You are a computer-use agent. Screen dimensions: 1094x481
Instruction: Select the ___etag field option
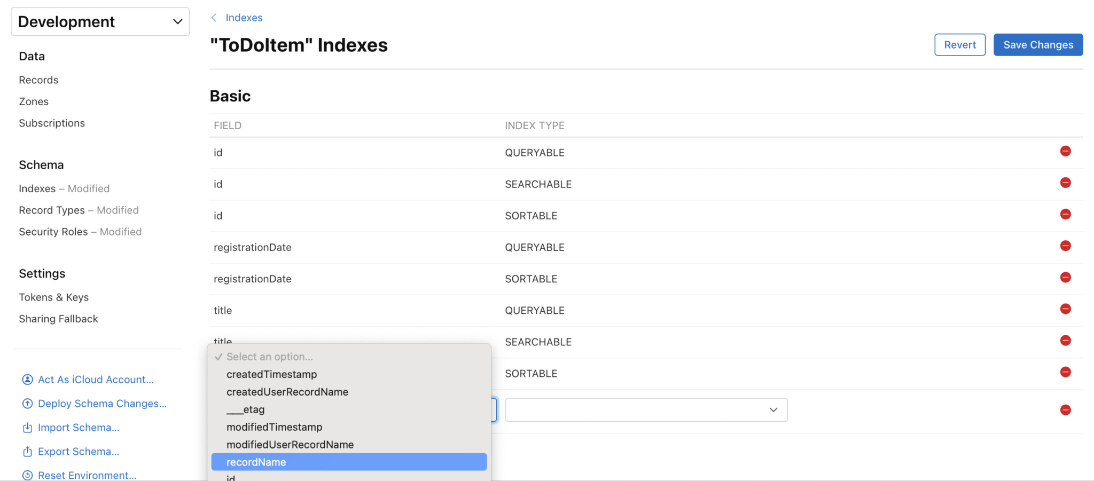pos(246,409)
